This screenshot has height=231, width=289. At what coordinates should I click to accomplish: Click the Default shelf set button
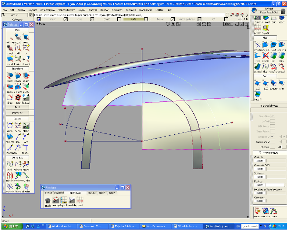click(269, 9)
